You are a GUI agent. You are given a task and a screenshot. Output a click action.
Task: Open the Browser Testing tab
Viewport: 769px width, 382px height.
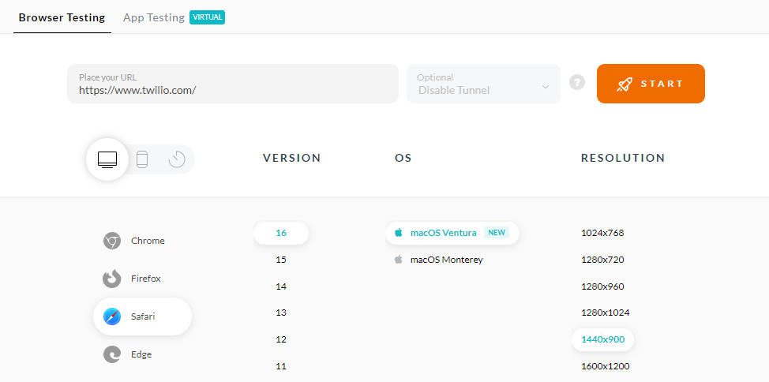tap(62, 17)
